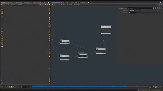The width and height of the screenshot is (163, 91).
Task: Toggle the yellow icon above viewport bottom corner
Action: (50, 81)
